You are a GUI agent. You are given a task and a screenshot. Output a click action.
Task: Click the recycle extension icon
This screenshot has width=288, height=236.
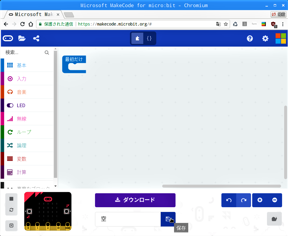click(235, 24)
